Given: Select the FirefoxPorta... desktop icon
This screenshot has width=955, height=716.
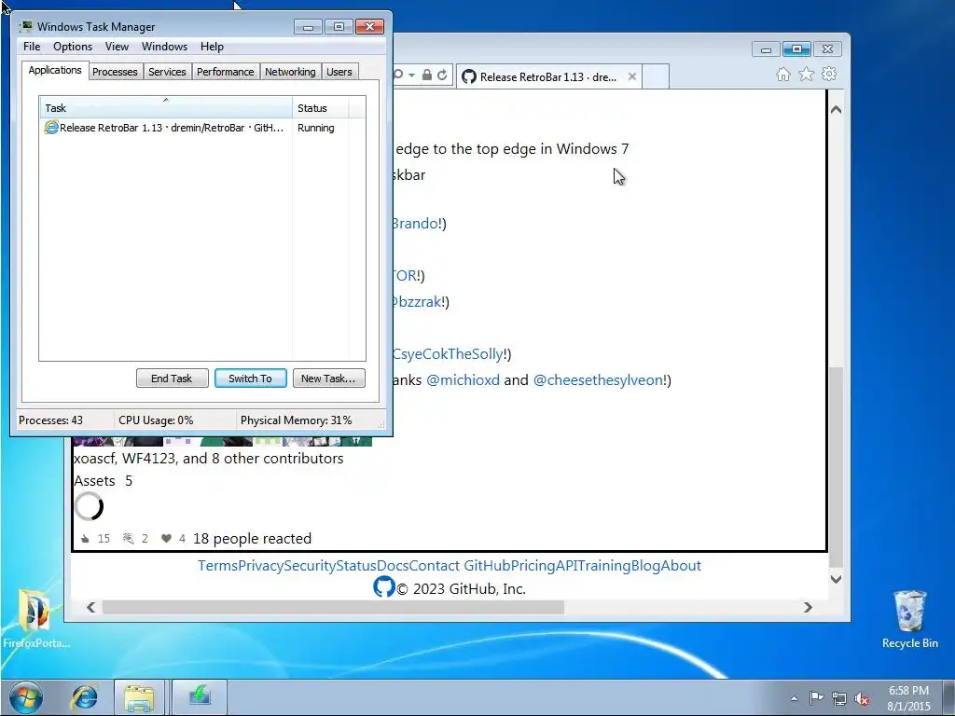Looking at the screenshot, I should [35, 619].
